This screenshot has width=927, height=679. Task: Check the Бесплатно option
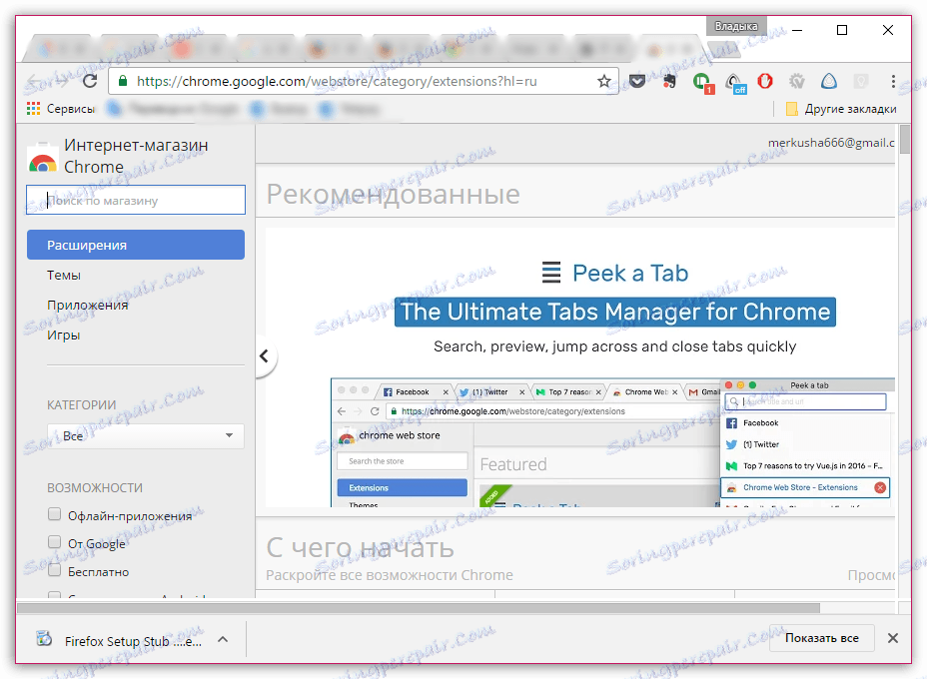click(x=54, y=570)
